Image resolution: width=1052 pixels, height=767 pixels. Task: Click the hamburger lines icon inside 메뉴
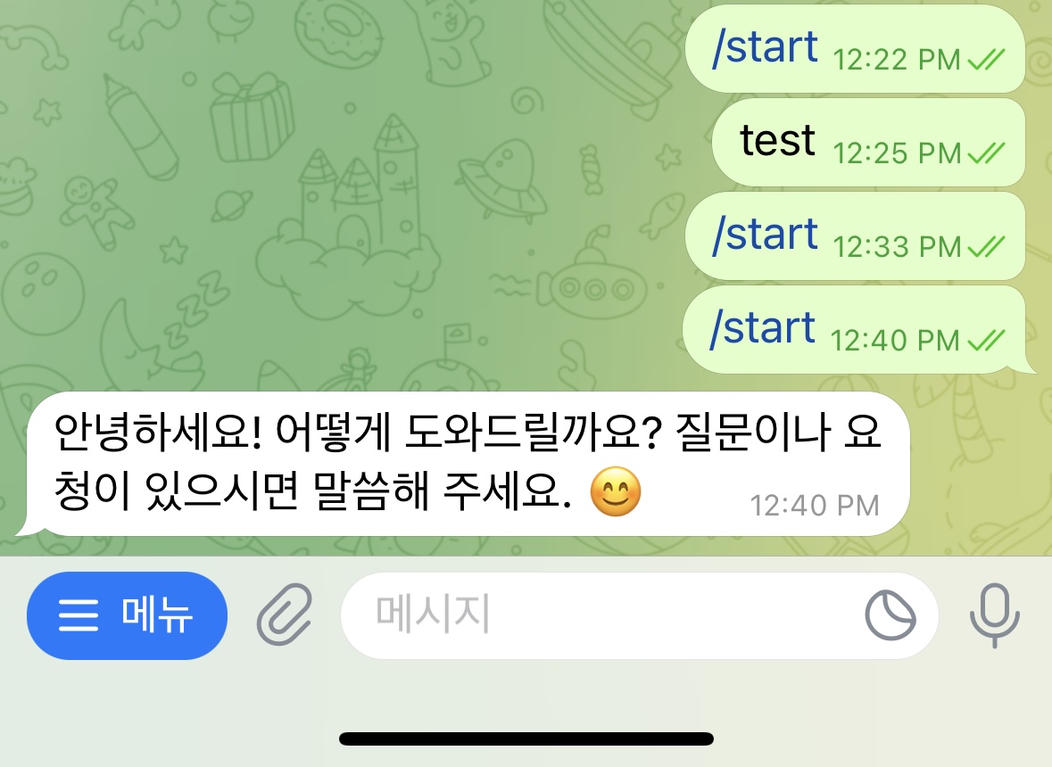pyautogui.click(x=79, y=615)
